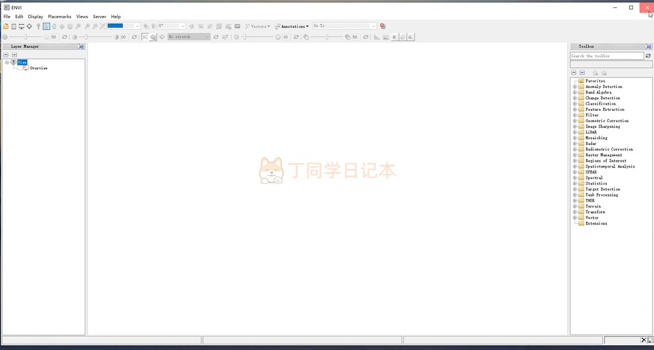Click the stretch on view extent icon
This screenshot has width=654, height=350.
click(x=145, y=37)
